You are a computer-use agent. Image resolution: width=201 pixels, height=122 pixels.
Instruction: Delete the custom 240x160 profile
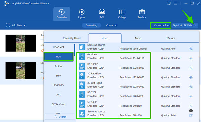pos(191,111)
